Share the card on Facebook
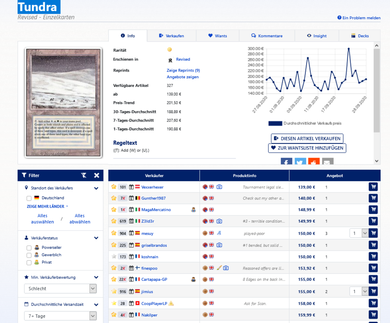390x323 pixels. [x=286, y=162]
